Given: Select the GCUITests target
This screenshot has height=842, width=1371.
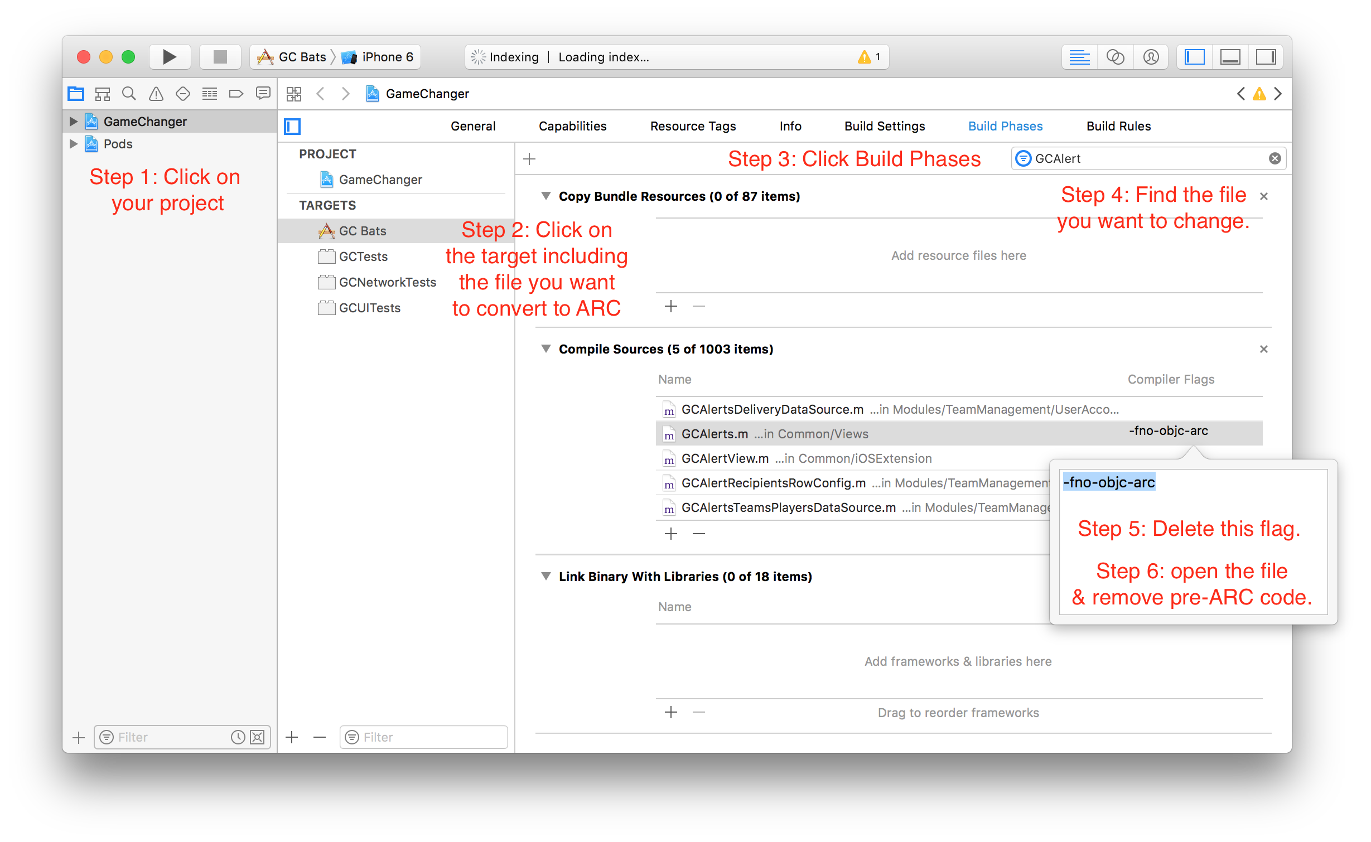Looking at the screenshot, I should (359, 308).
